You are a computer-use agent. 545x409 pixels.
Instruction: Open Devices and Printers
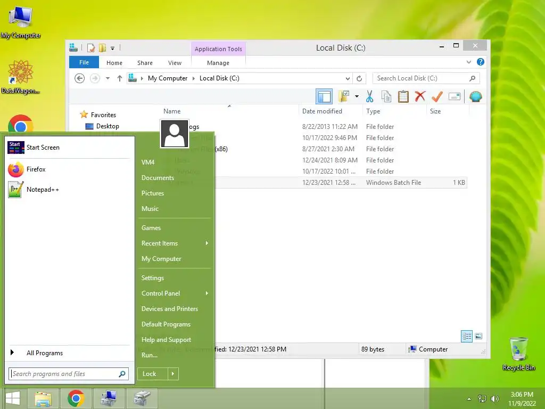pos(170,308)
